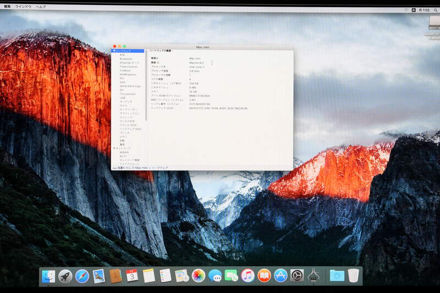Open the Downloads folder in Dock

337,276
